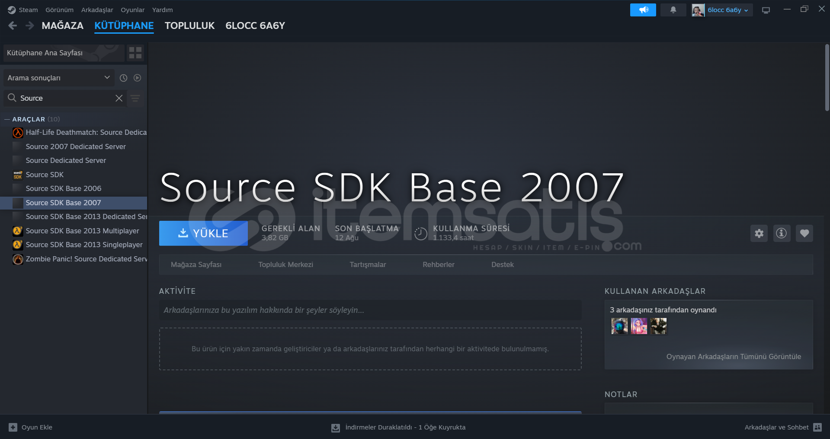Click the Source SDK icon
The width and height of the screenshot is (830, 439).
click(18, 175)
